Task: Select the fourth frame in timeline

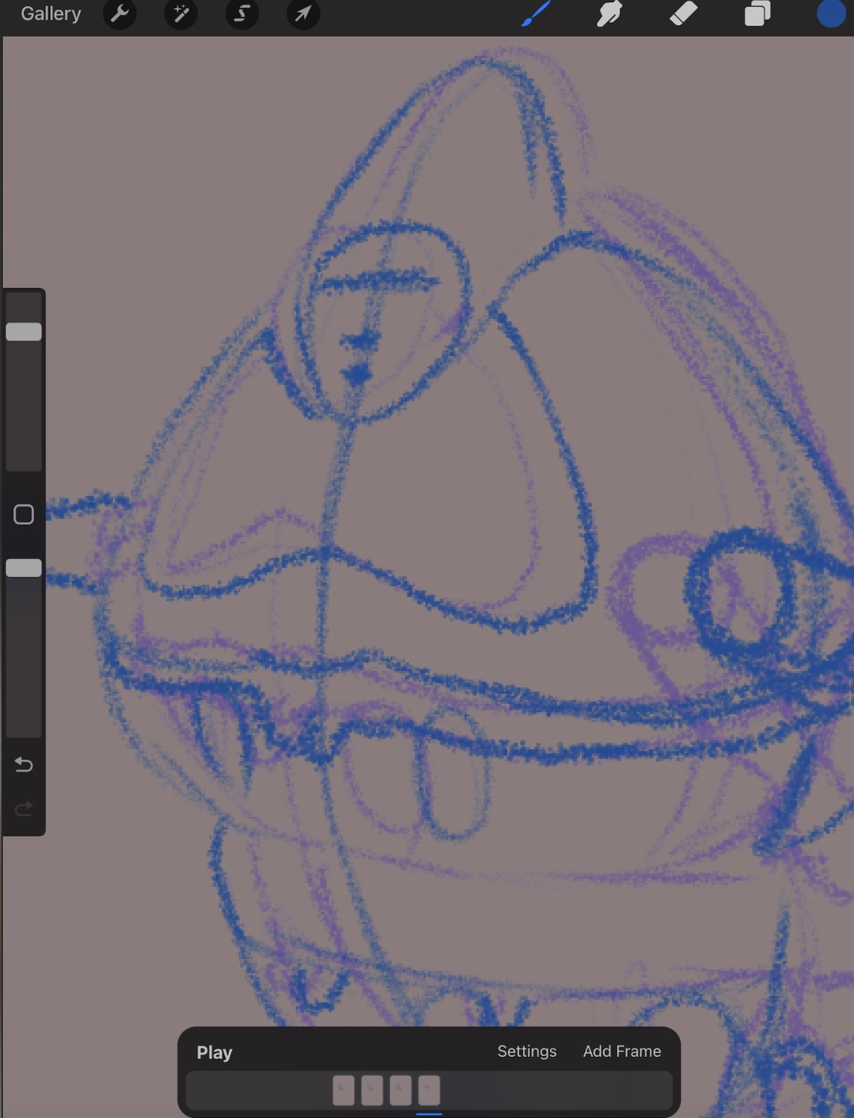Action: pyautogui.click(x=429, y=1090)
